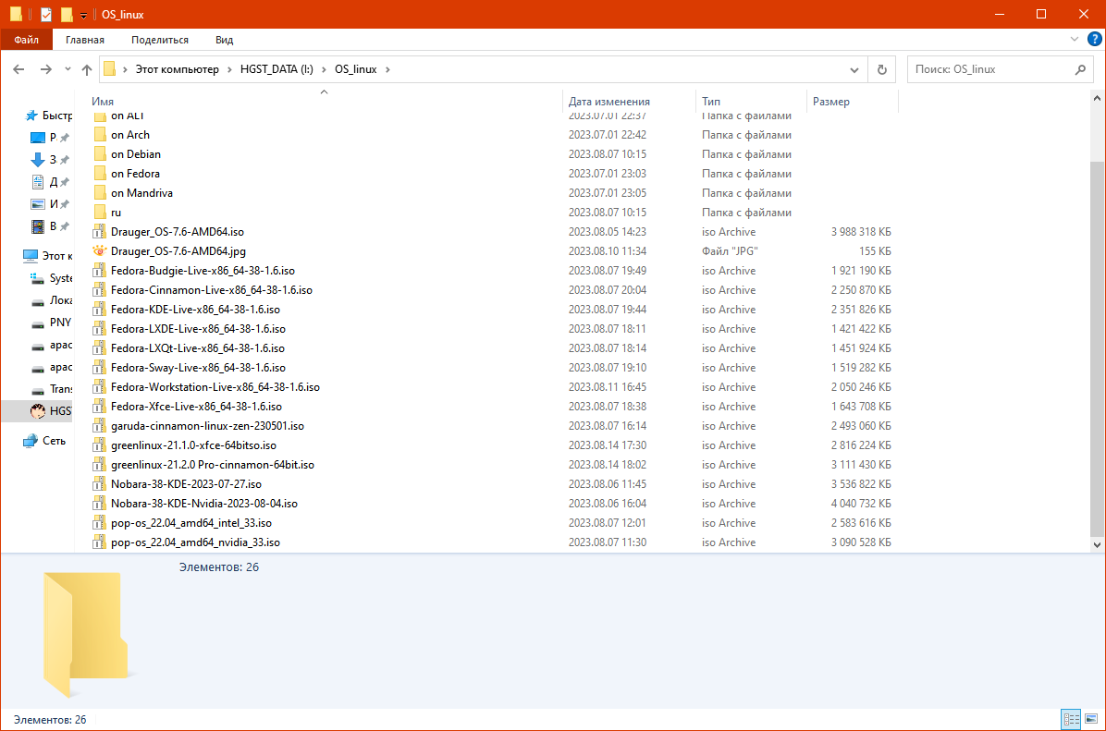This screenshot has height=731, width=1106.
Task: Click scrollbar down arrow of file list
Action: tap(1097, 544)
